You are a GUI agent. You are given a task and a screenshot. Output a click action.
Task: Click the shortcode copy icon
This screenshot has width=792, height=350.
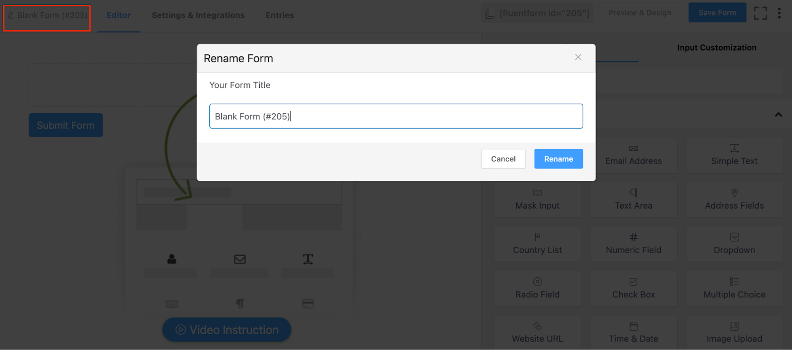[490, 13]
